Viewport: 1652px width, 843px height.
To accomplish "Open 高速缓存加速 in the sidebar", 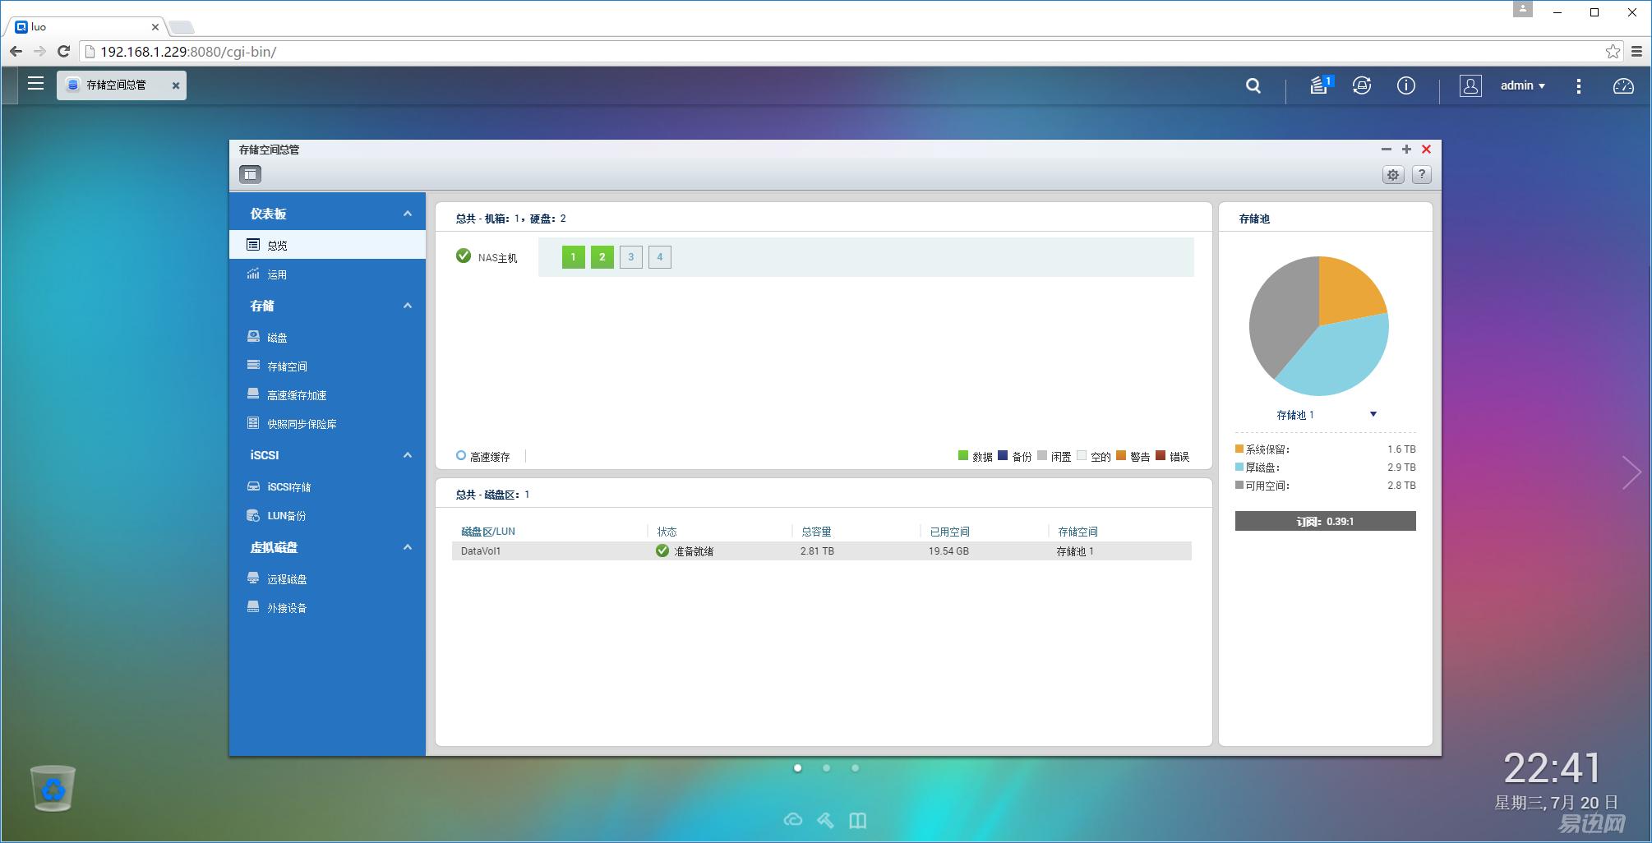I will point(327,394).
